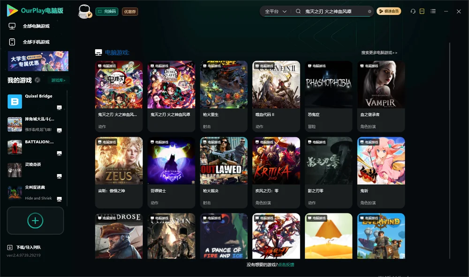Click the OurPlay logo icon

click(x=12, y=10)
